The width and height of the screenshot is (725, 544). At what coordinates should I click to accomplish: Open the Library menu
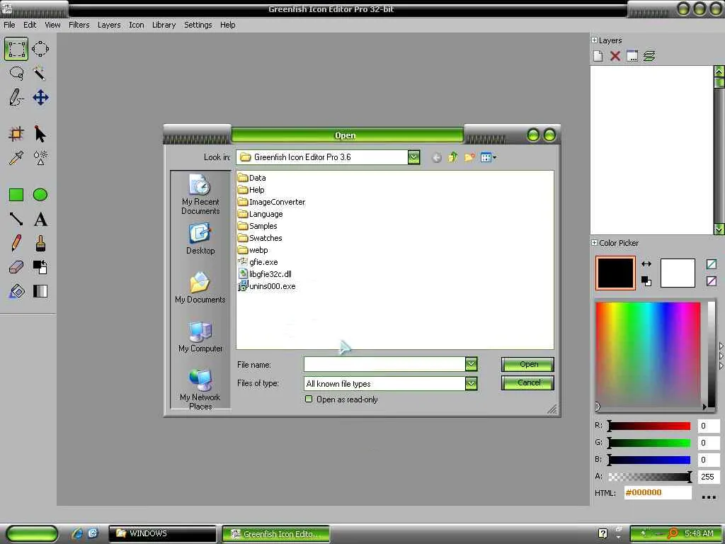164,25
